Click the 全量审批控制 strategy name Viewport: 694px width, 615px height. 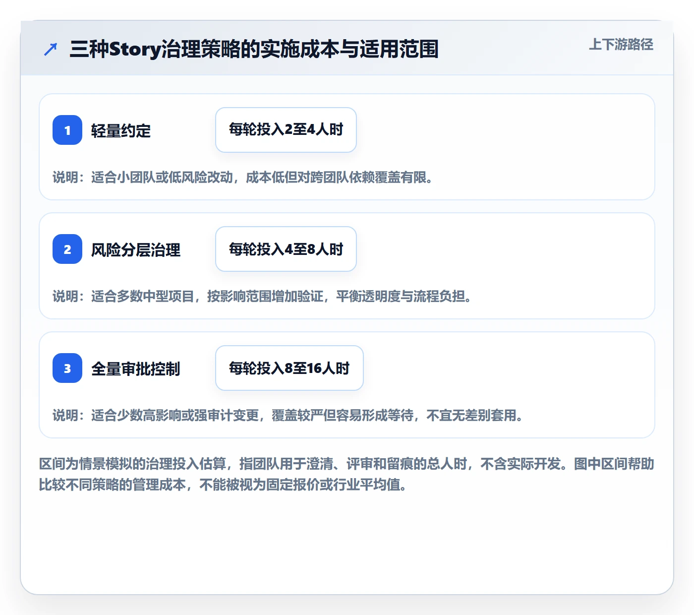[x=136, y=369]
